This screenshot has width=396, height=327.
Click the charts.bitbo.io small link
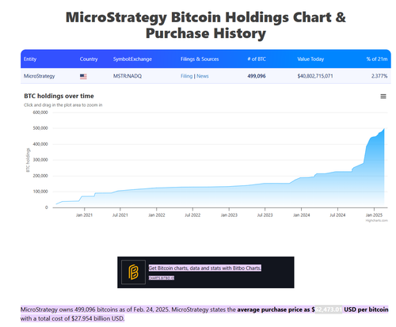[x=162, y=278]
